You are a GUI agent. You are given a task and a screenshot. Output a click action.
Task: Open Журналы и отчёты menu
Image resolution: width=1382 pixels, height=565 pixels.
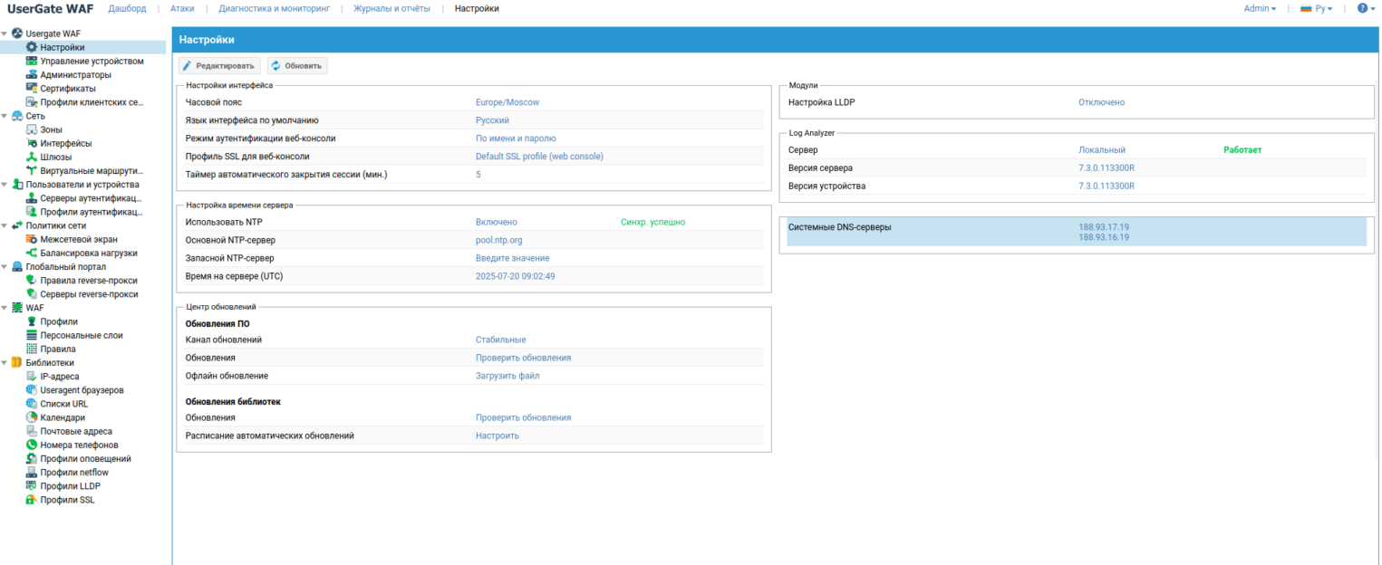[392, 8]
